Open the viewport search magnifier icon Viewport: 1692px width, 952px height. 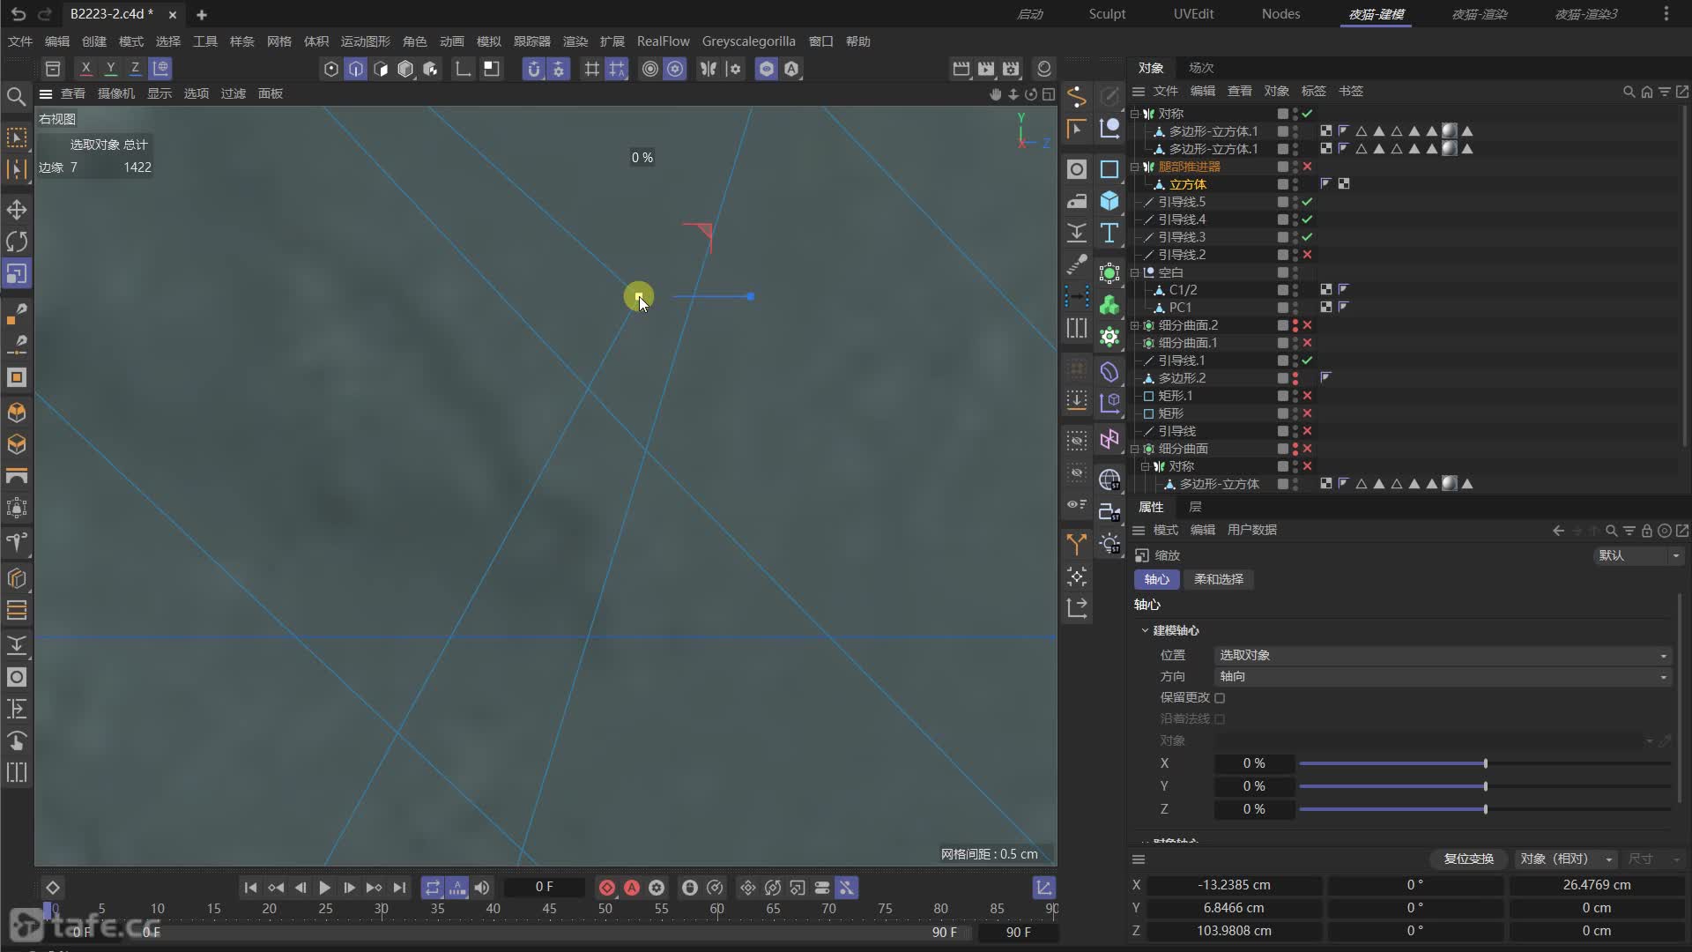(16, 96)
